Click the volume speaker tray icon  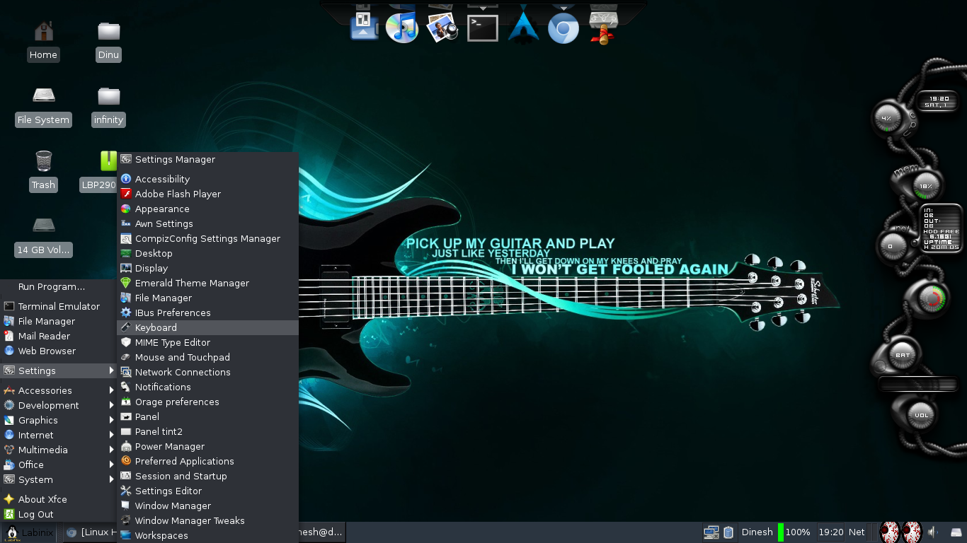tap(934, 532)
